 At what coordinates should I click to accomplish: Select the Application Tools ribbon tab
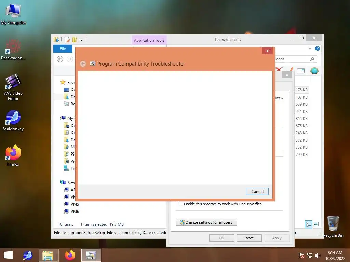[x=149, y=40]
